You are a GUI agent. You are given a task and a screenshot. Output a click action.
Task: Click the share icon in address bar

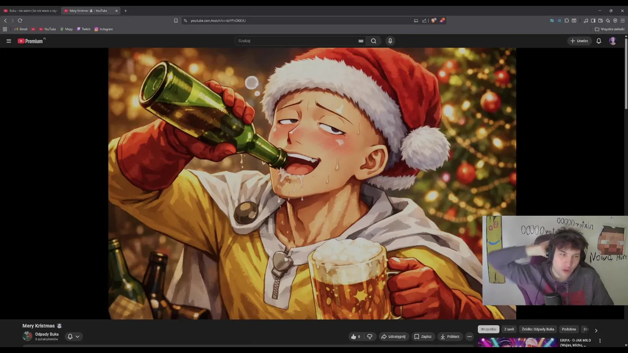[x=424, y=21]
